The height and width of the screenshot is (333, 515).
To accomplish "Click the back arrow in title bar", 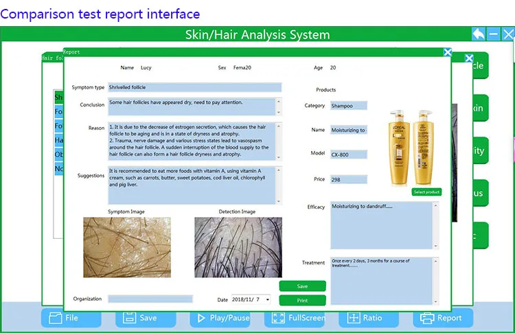I will 479,34.
